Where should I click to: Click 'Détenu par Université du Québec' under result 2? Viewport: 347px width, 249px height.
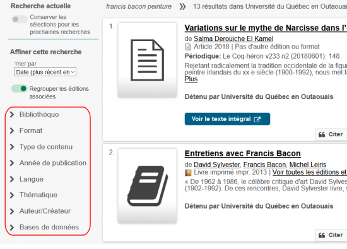point(259,206)
